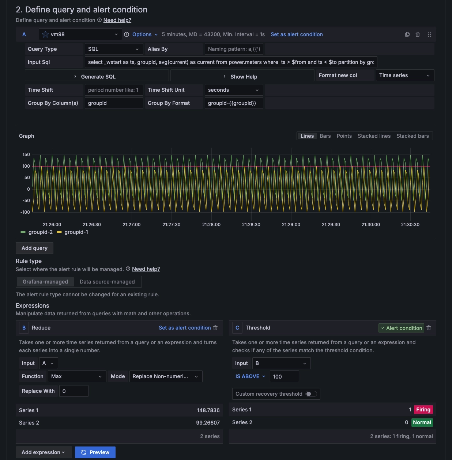This screenshot has width=452, height=460.
Task: Click the Add query button
Action: coord(34,248)
